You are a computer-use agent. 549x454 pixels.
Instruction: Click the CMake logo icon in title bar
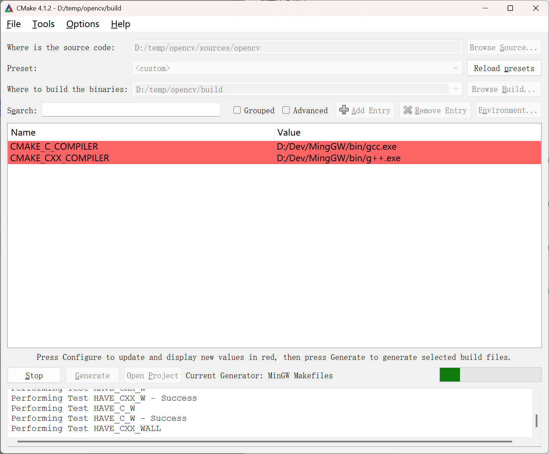click(x=9, y=8)
